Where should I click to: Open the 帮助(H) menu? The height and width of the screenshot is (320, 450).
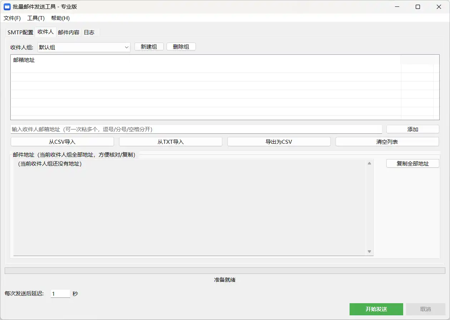pos(60,18)
